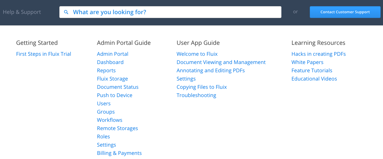383x159 pixels.
Task: Click the search input field
Action: click(x=174, y=12)
